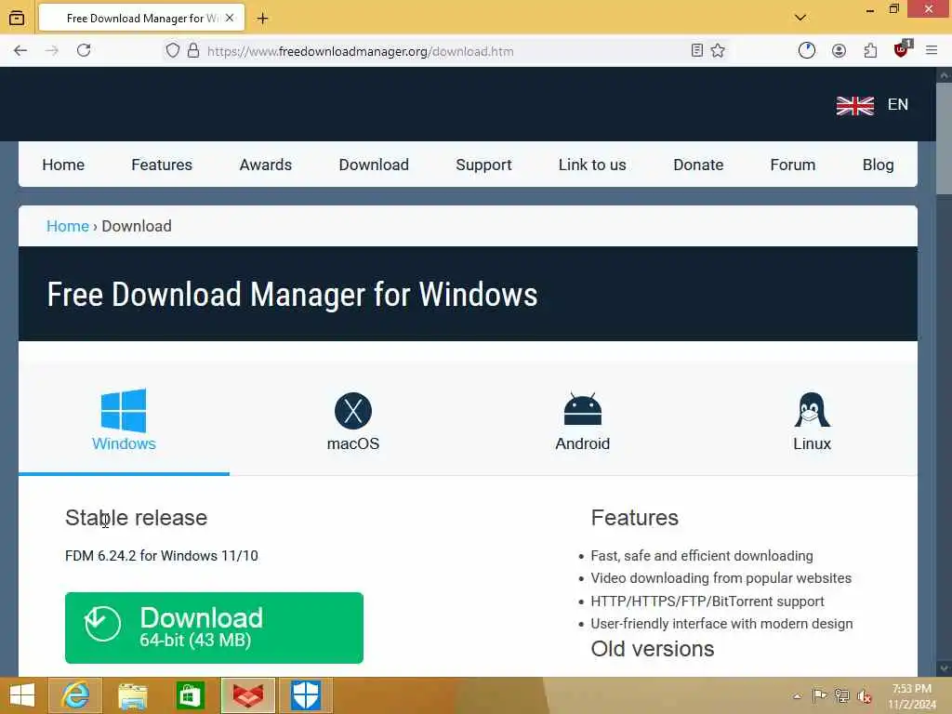Open the Link to us menu item
This screenshot has height=714, width=952.
pyautogui.click(x=592, y=165)
